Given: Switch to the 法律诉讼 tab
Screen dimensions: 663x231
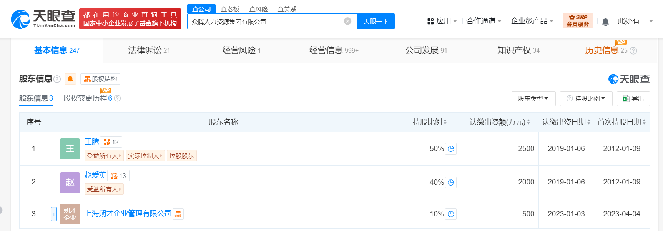Looking at the screenshot, I should click(149, 50).
